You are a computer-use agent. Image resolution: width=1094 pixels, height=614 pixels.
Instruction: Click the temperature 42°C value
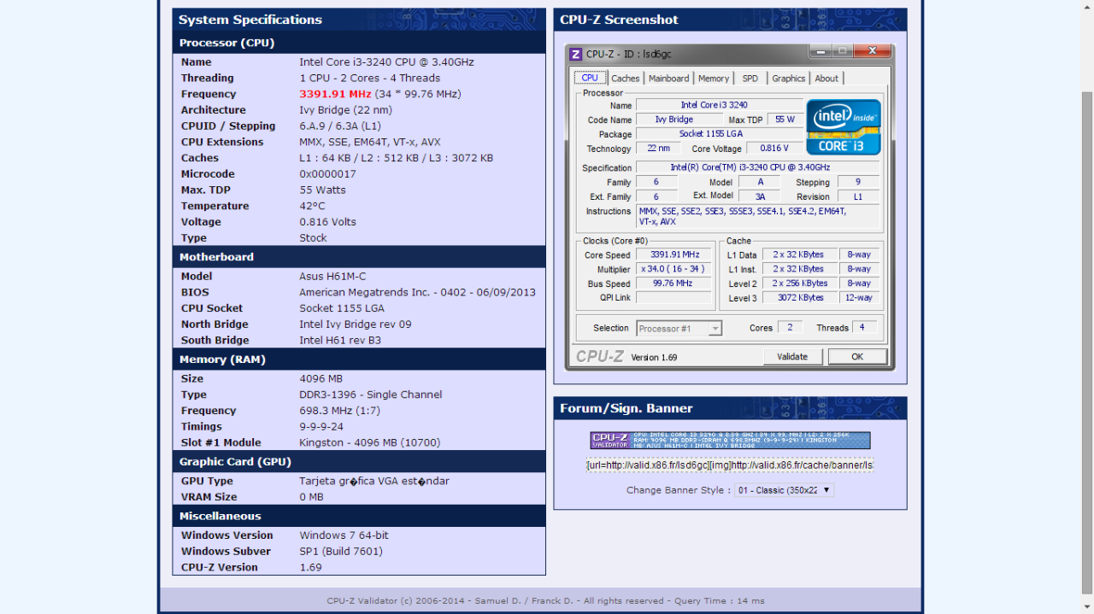[x=312, y=206]
